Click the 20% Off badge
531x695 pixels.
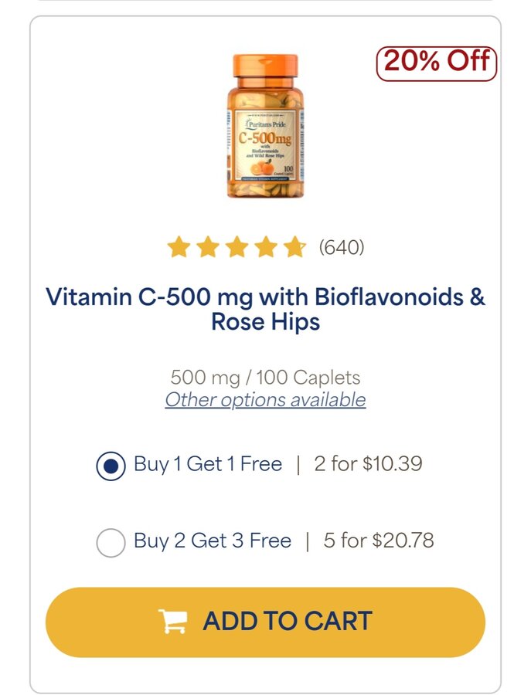pos(437,63)
